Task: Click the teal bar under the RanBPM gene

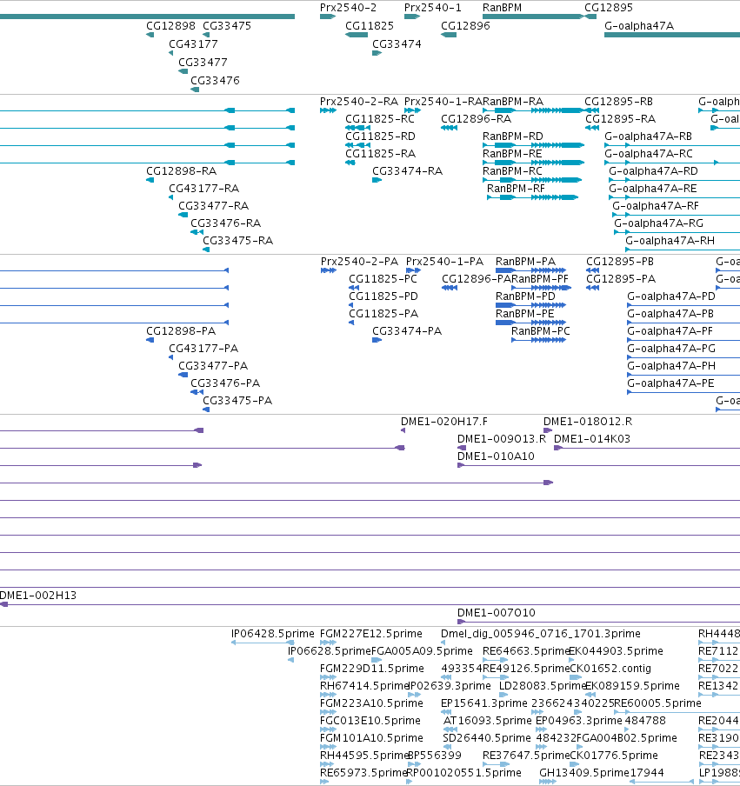Action: pyautogui.click(x=533, y=17)
